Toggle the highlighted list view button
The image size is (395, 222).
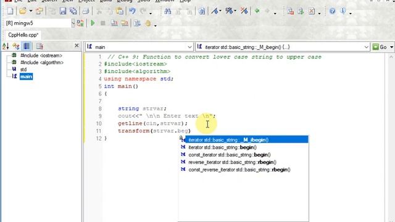[x=27, y=46]
